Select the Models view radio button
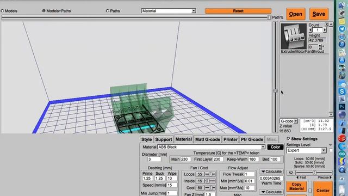The width and height of the screenshot is (348, 196). tap(2, 11)
